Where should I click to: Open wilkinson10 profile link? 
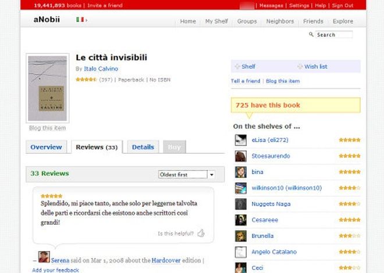coord(287,188)
